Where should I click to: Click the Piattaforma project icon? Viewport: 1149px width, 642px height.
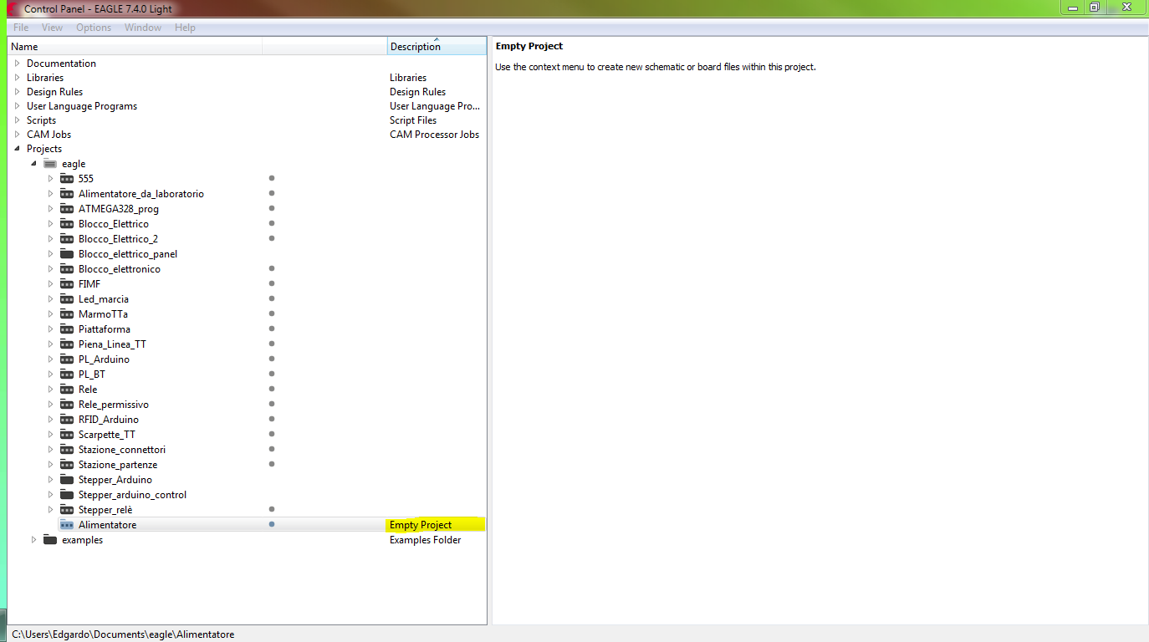(67, 329)
